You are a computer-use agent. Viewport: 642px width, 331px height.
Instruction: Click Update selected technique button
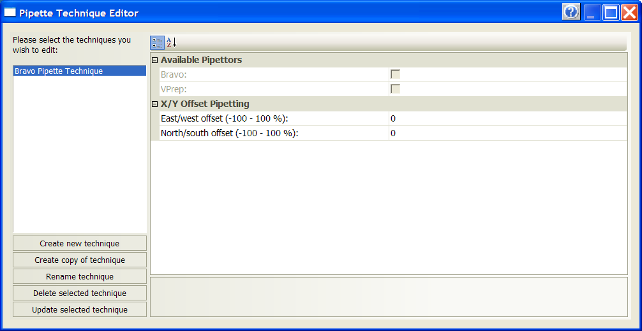click(80, 309)
